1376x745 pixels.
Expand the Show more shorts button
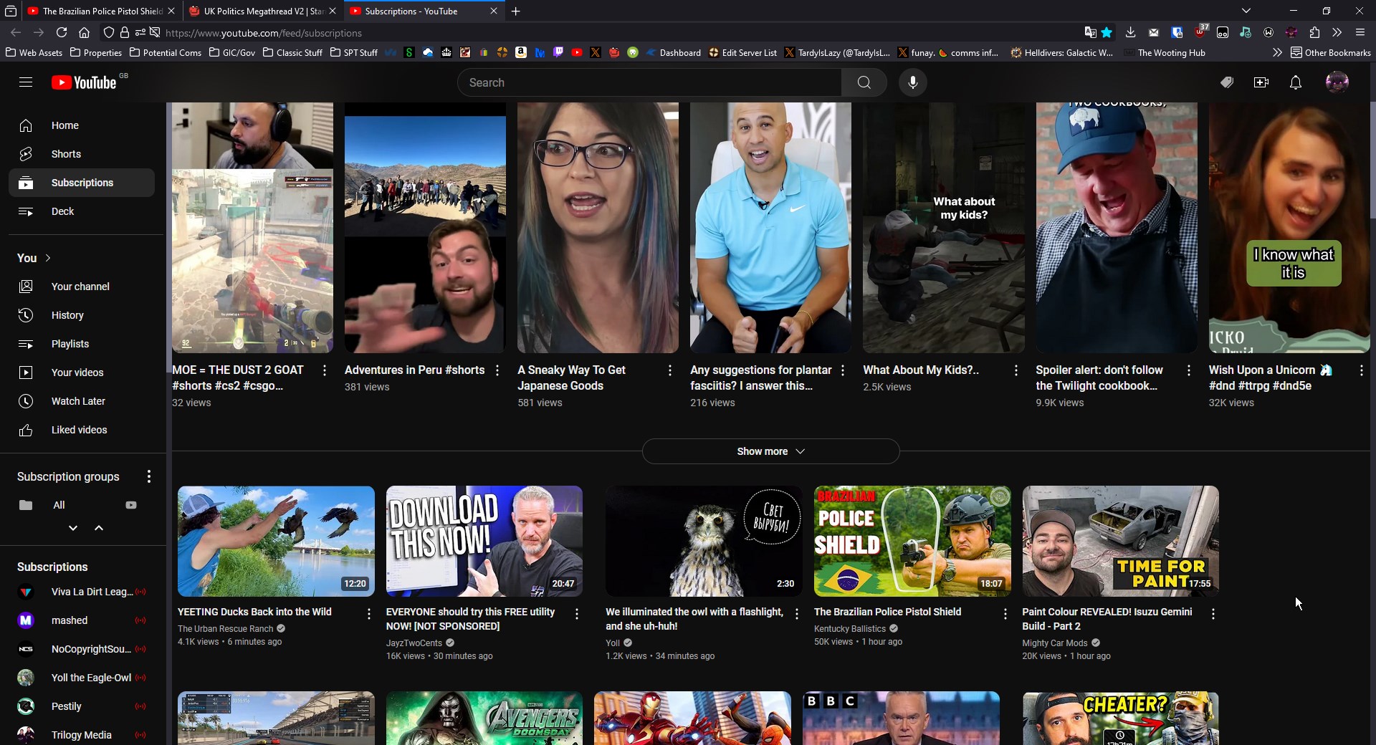pyautogui.click(x=770, y=451)
